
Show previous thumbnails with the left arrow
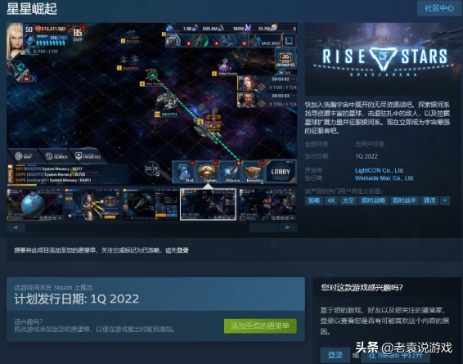click(16, 227)
